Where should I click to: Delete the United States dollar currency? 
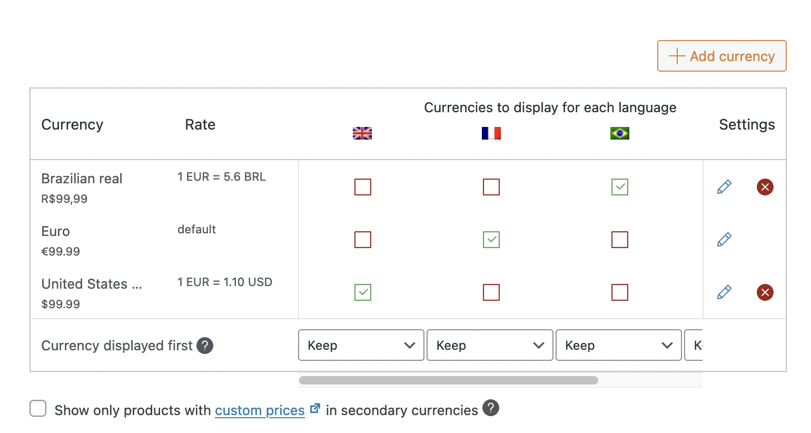point(765,292)
